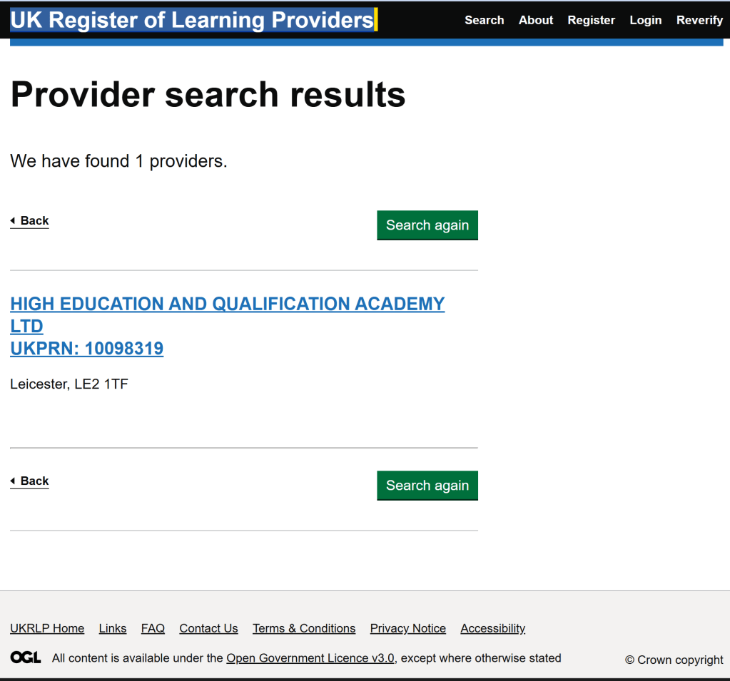Read the Terms & Conditions link
This screenshot has height=681, width=730.
tap(304, 628)
